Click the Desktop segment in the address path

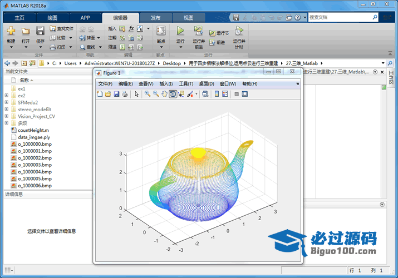171,63
